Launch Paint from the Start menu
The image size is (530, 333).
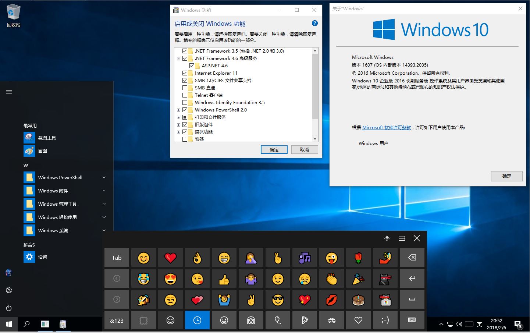coord(43,151)
